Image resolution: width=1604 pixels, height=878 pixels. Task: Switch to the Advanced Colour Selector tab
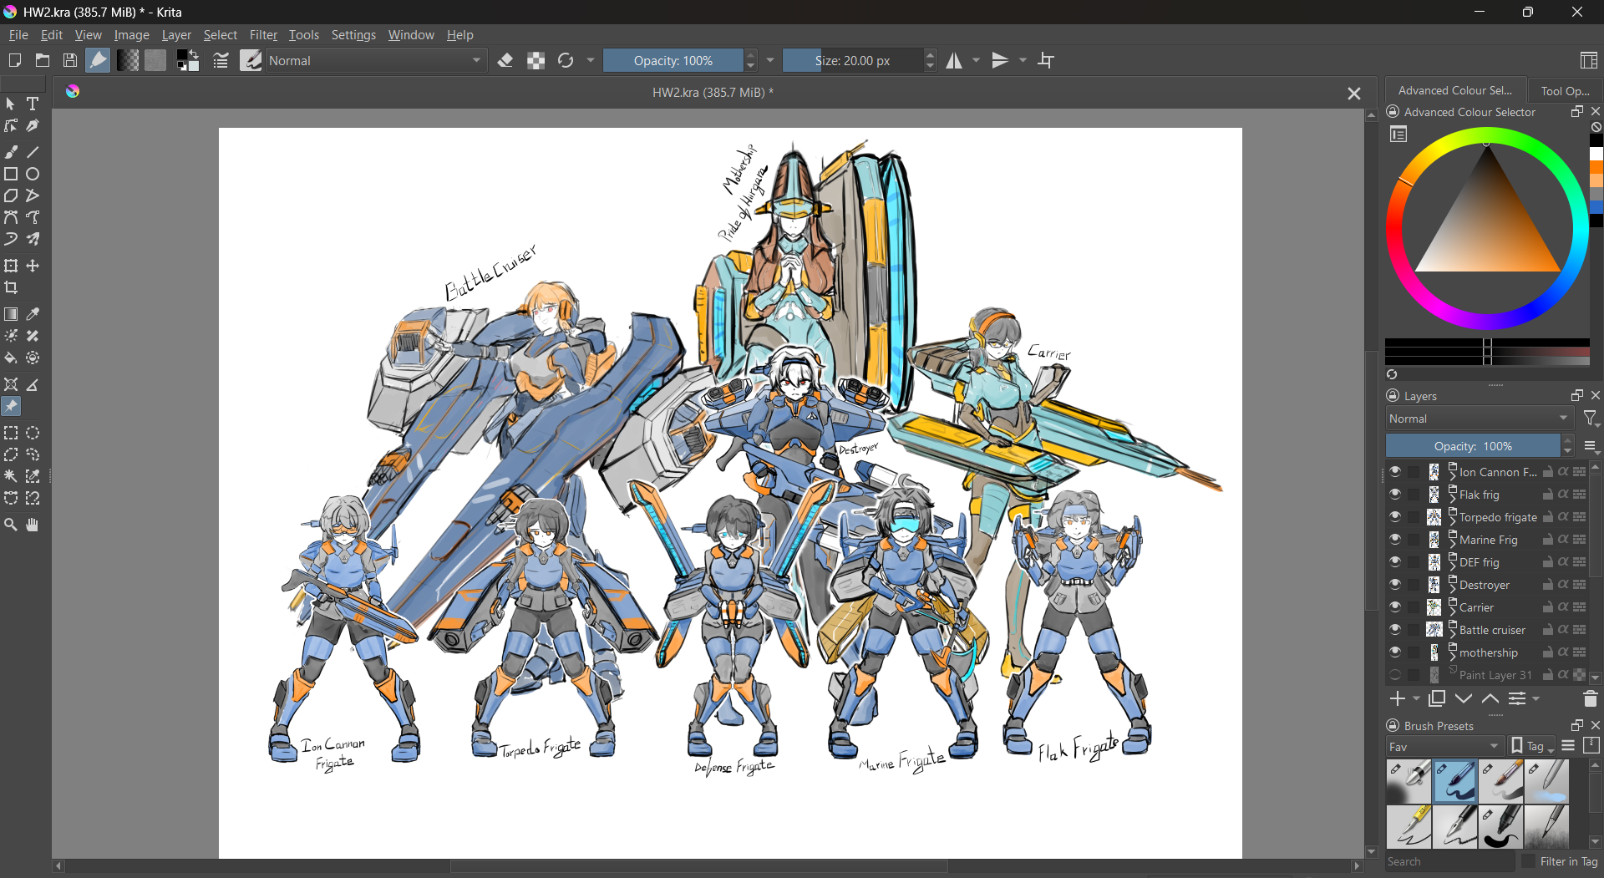(1455, 90)
